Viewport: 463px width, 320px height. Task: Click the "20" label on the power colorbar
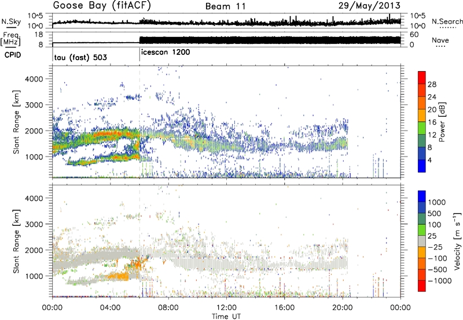point(432,110)
